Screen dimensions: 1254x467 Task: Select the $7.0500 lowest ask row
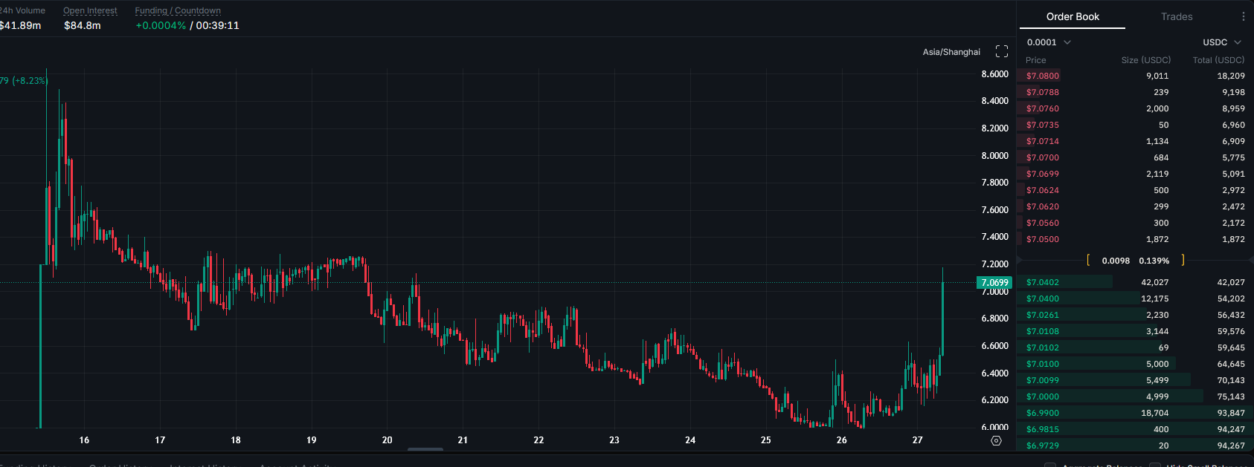click(x=1135, y=239)
